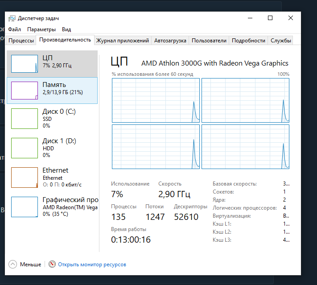Open the Файл menu
The height and width of the screenshot is (285, 317).
coord(14,29)
